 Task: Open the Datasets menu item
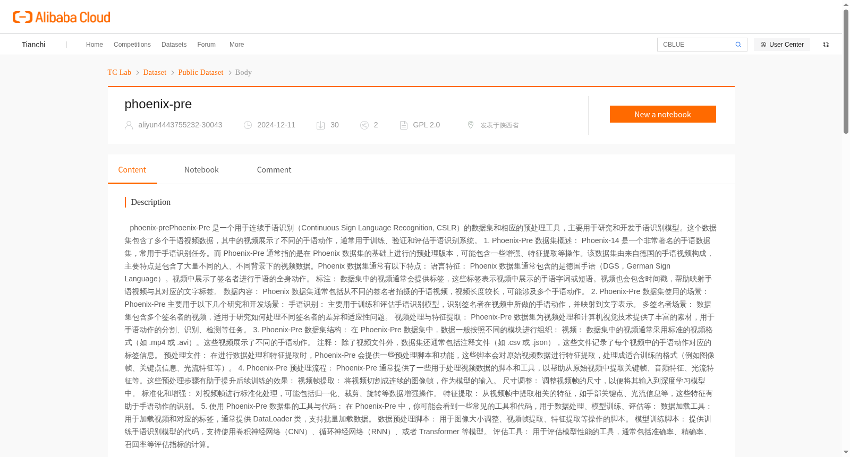[174, 45]
